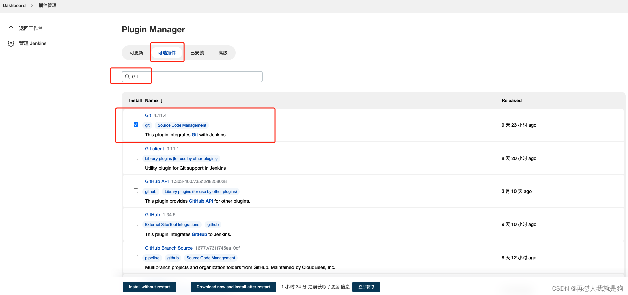
Task: Click github tag under GitHub 1.34.5
Action: click(x=213, y=225)
